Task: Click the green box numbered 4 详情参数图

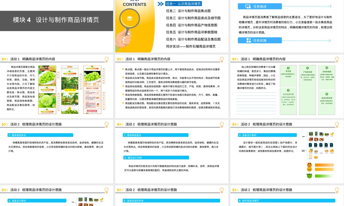Action: coord(327,78)
